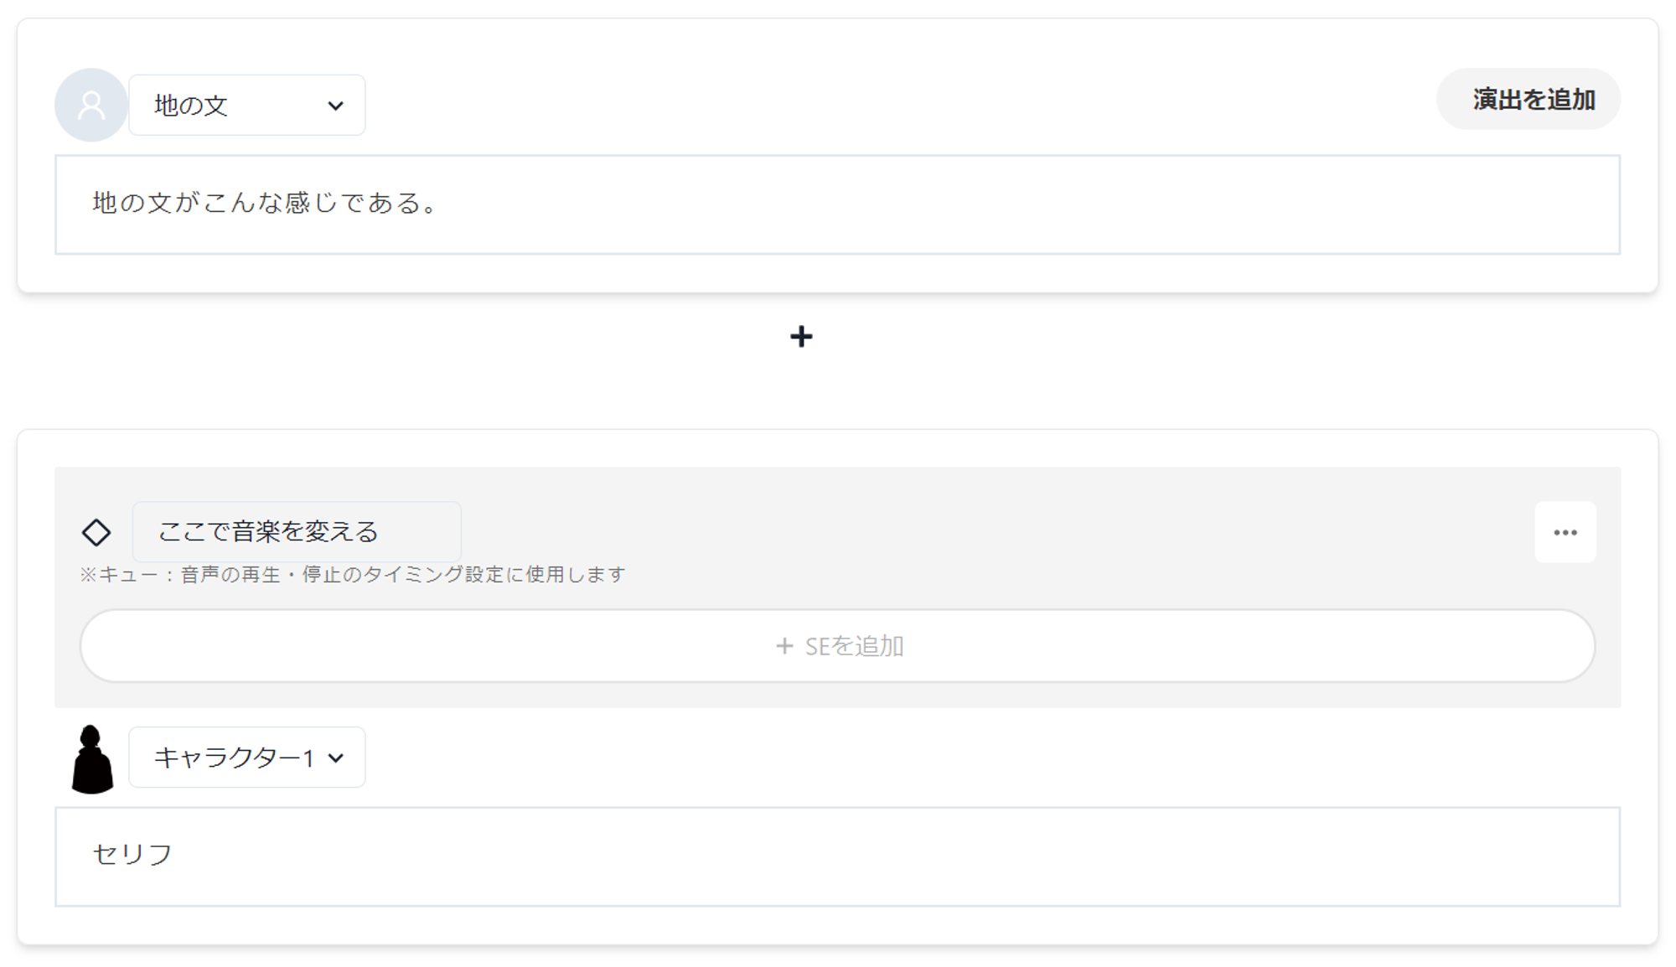1676x967 pixels.
Task: Click the chevron arrow beside キャラクター1
Action: (336, 758)
